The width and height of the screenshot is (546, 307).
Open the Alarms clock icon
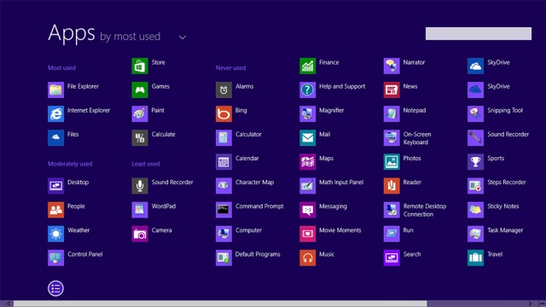click(224, 90)
